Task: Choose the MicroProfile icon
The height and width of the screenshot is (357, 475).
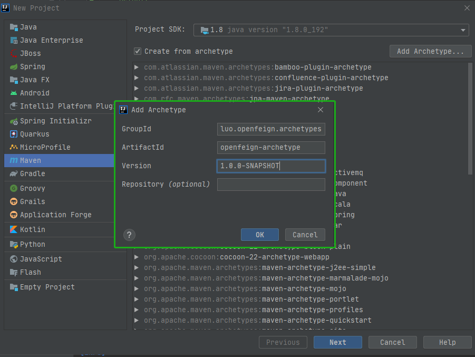Action: pyautogui.click(x=14, y=147)
